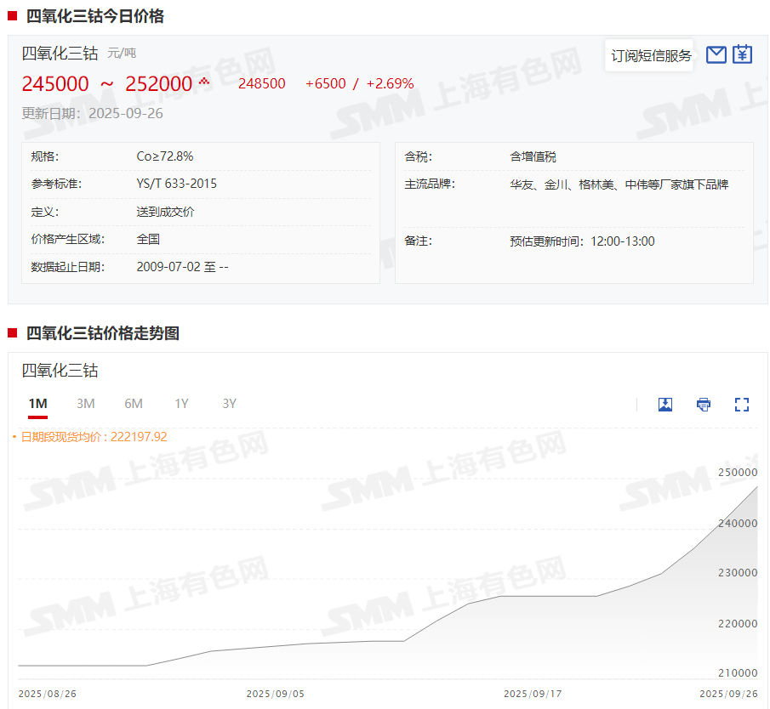The width and height of the screenshot is (770, 709).
Task: Click the yuan calendar price subscription icon
Action: (743, 55)
